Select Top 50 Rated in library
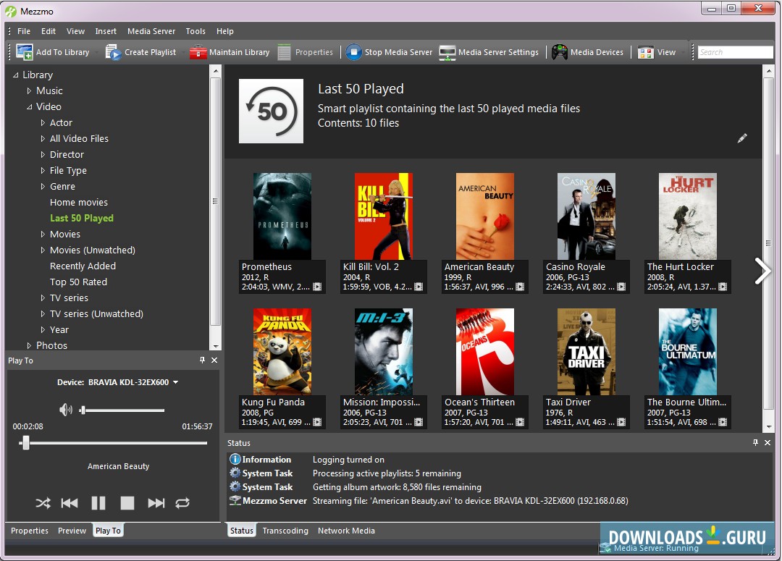This screenshot has height=561, width=782. click(78, 282)
